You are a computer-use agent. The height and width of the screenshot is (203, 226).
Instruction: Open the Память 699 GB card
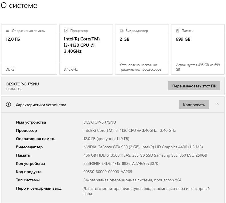[x=198, y=50]
